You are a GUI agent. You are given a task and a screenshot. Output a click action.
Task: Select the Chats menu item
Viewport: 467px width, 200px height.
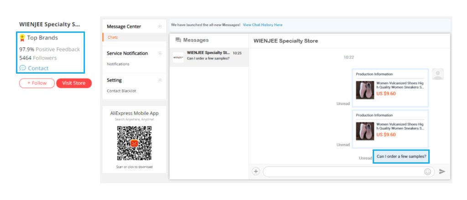coord(113,37)
